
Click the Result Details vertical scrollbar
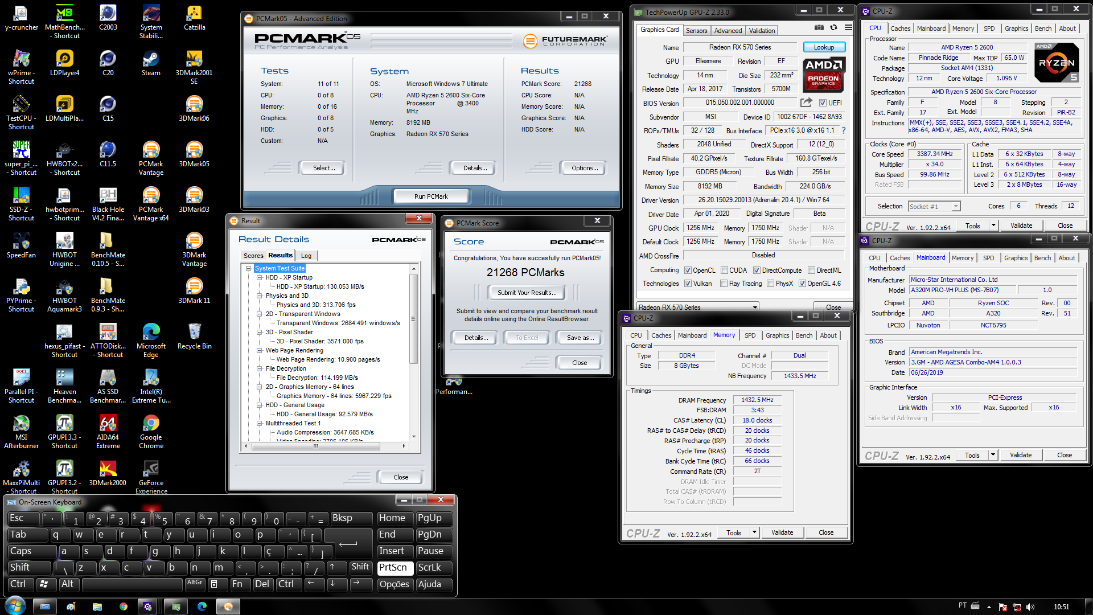pyautogui.click(x=414, y=319)
